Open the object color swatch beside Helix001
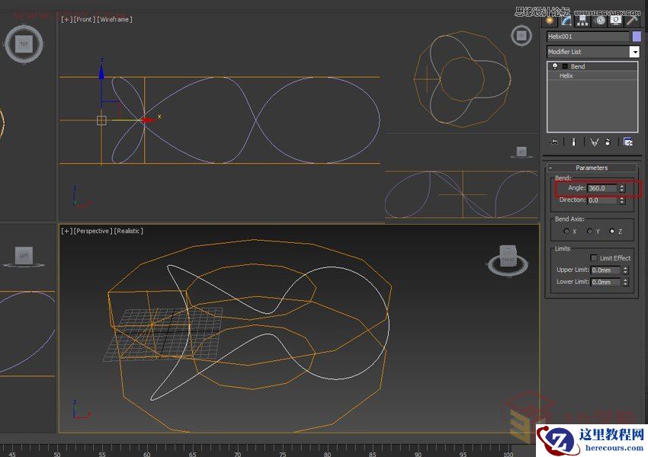Image resolution: width=648 pixels, height=457 pixels. [635, 36]
